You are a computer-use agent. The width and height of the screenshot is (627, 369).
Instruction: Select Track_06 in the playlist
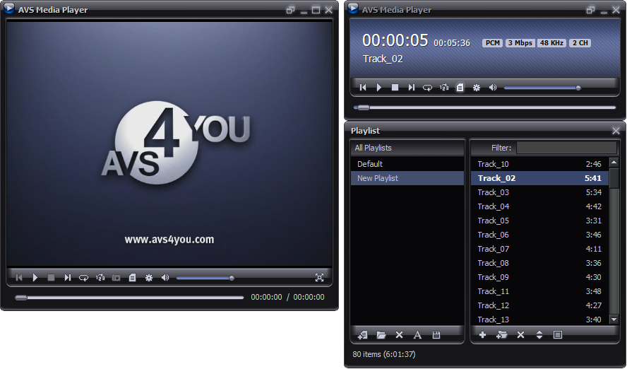click(x=539, y=235)
